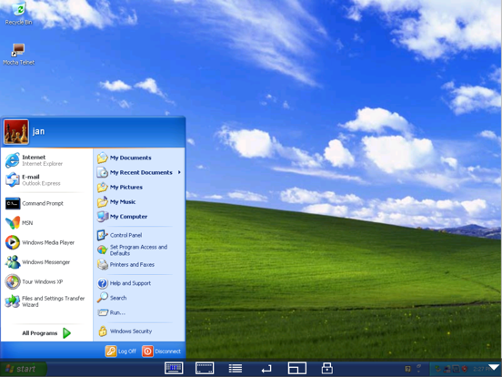The height and width of the screenshot is (377, 502).
Task: Click the lock icon in the bottom toolbar
Action: (x=326, y=368)
